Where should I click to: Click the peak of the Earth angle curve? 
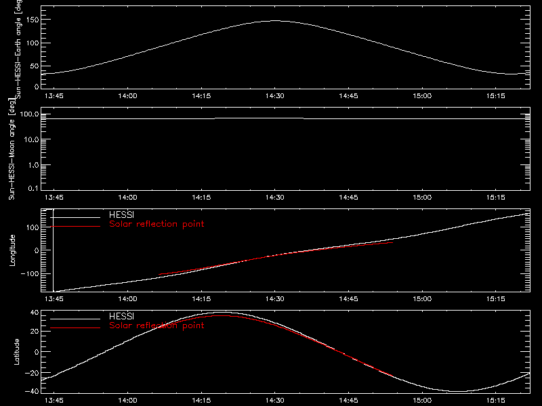click(x=275, y=21)
